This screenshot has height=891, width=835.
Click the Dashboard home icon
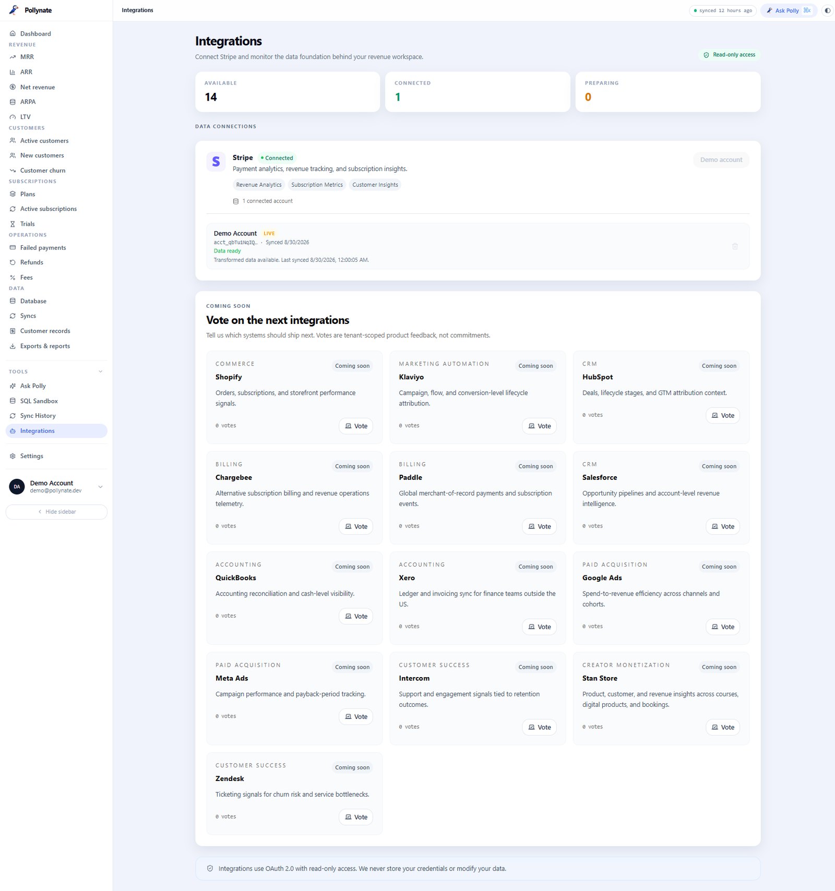pos(13,33)
